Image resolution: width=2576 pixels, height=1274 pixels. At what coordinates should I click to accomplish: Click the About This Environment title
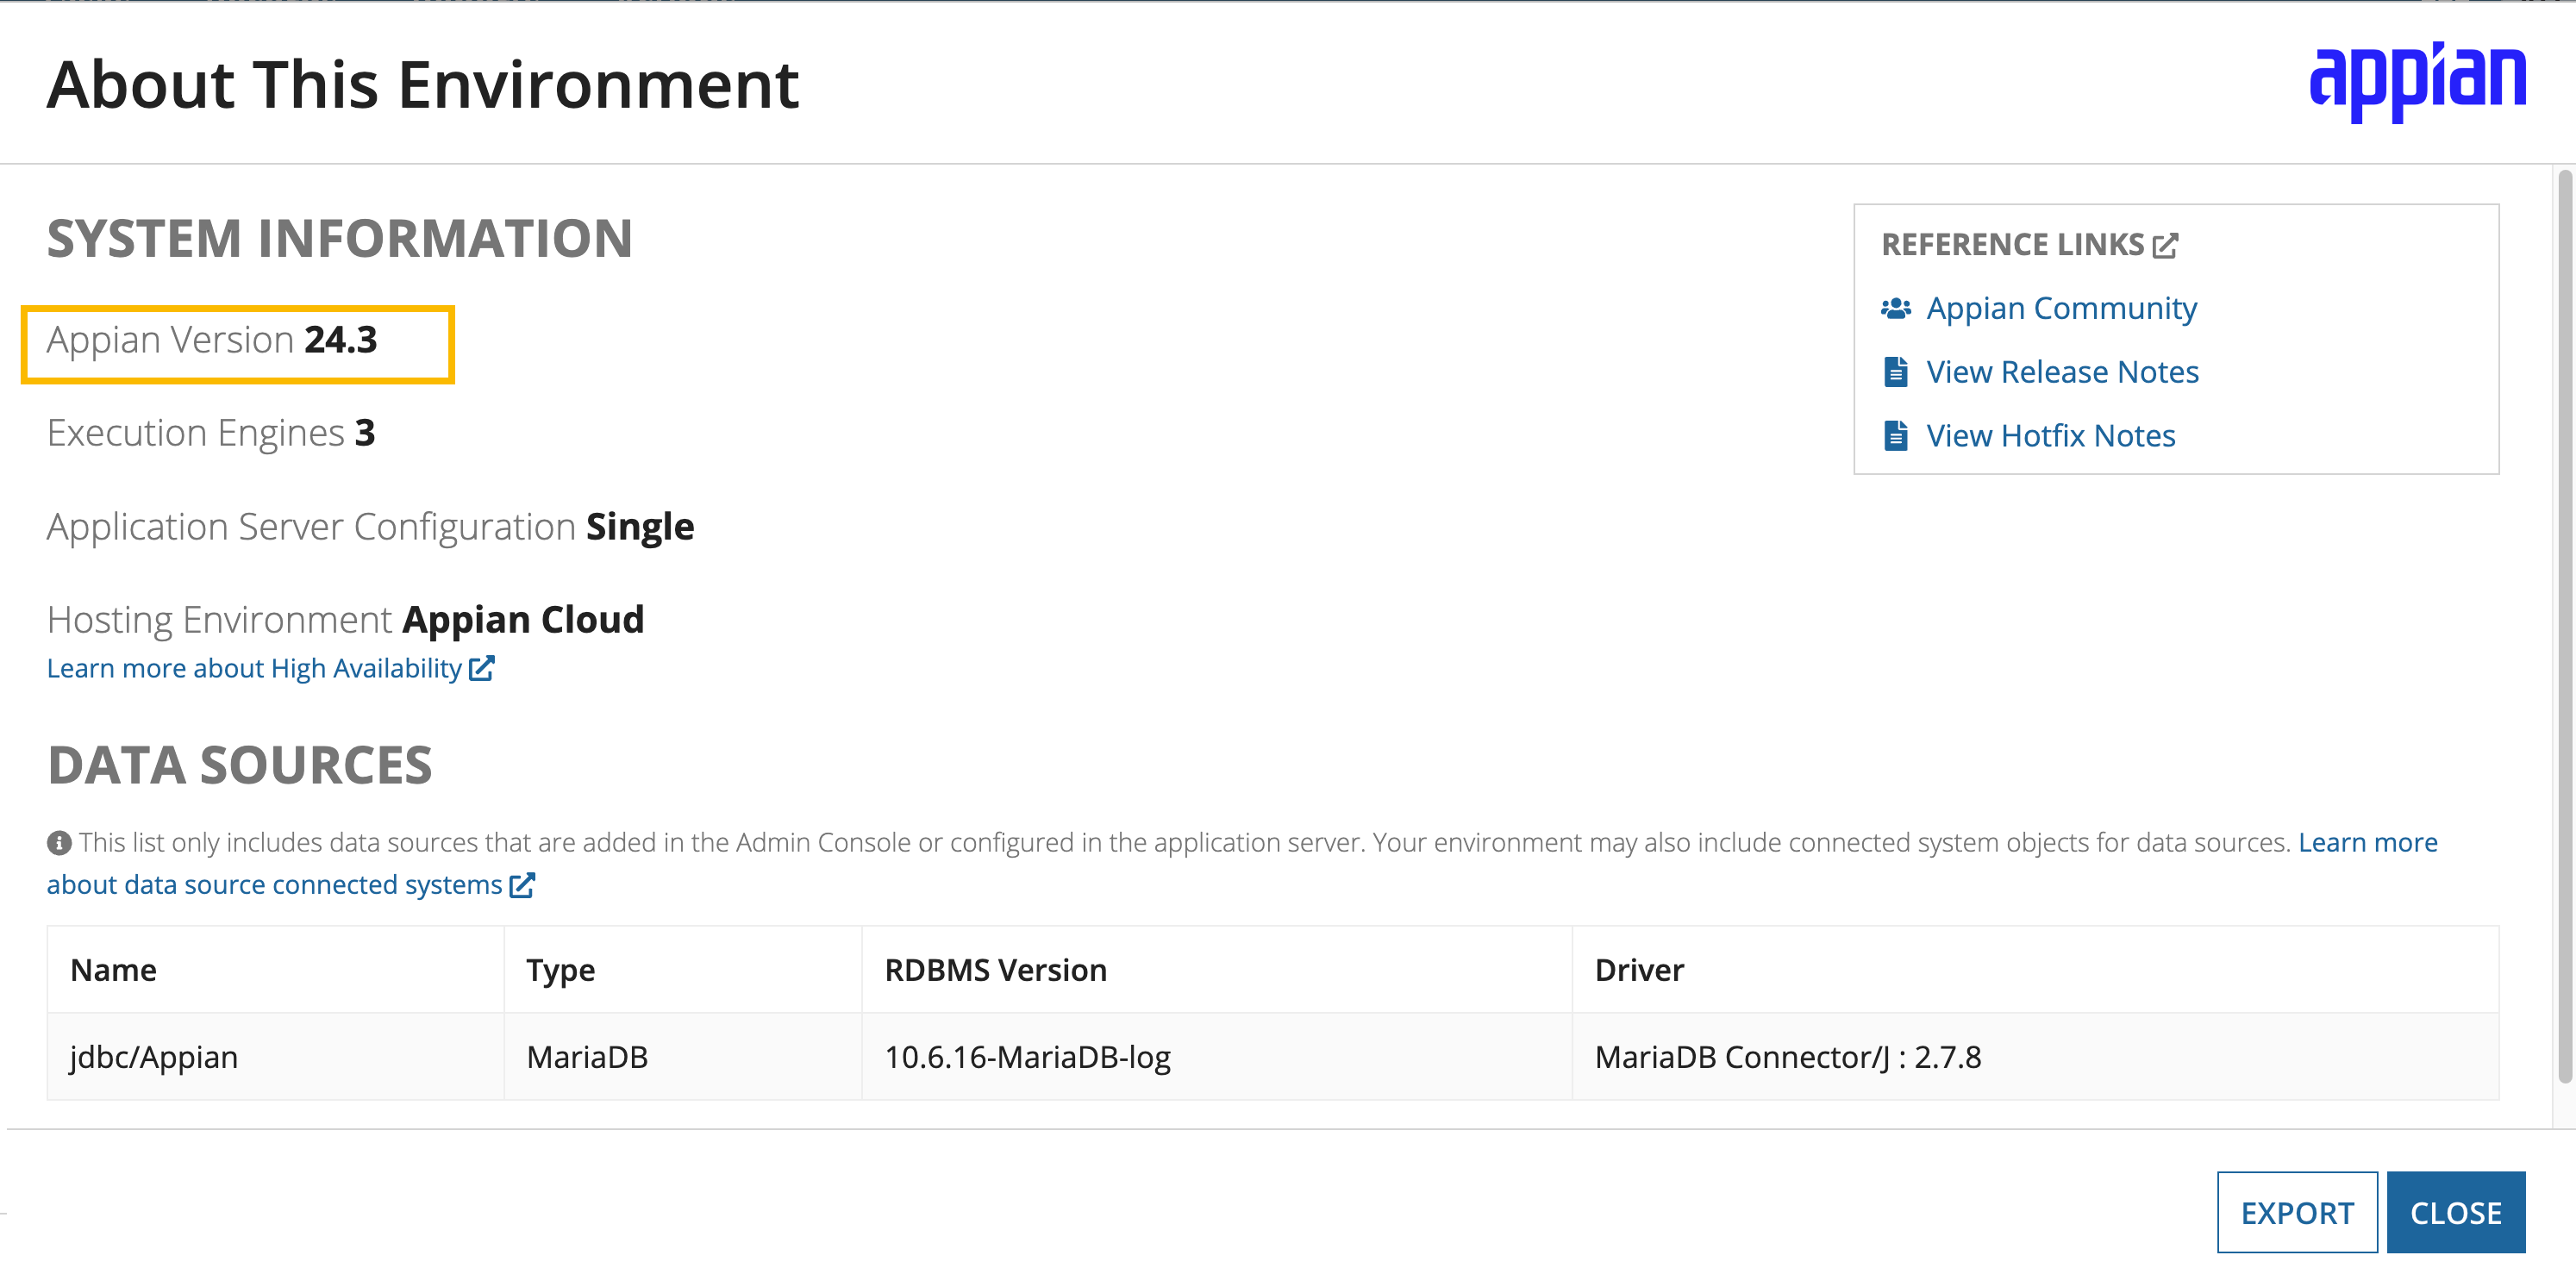423,84
